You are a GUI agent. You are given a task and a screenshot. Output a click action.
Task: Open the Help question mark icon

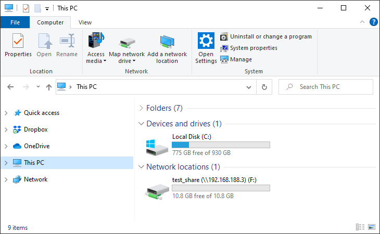(x=373, y=22)
